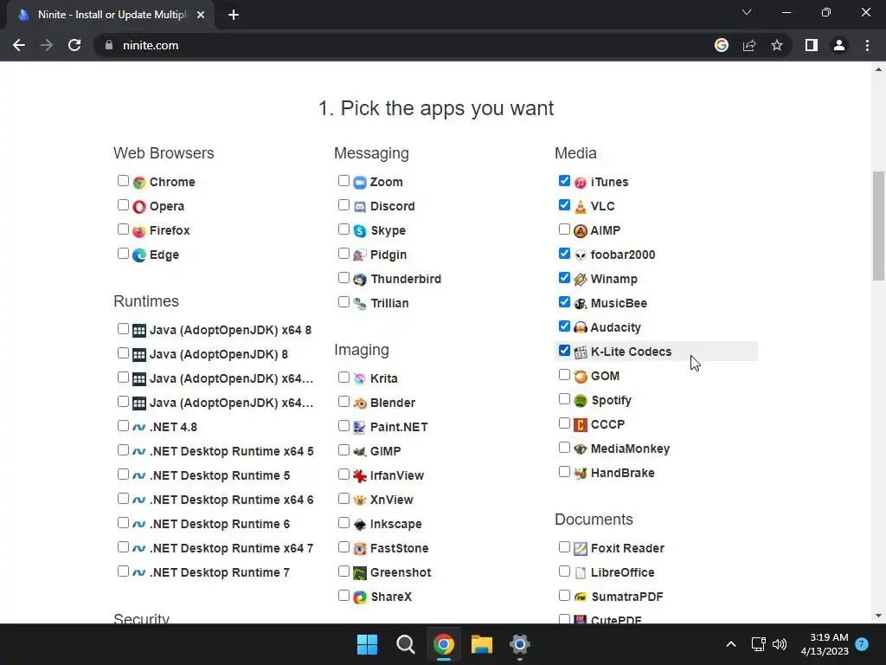
Task: Click the Google icon in address bar
Action: click(x=722, y=45)
